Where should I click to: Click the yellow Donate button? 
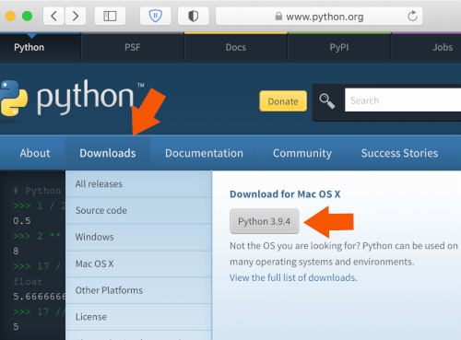pyautogui.click(x=283, y=101)
